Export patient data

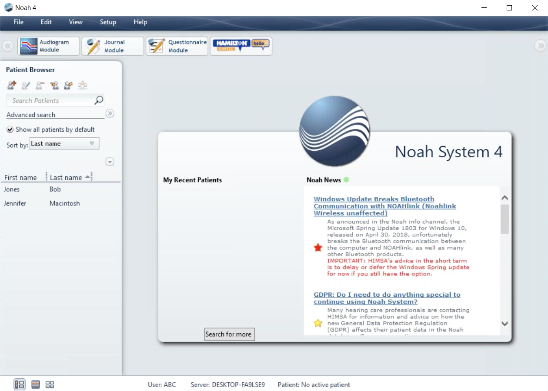tap(68, 85)
